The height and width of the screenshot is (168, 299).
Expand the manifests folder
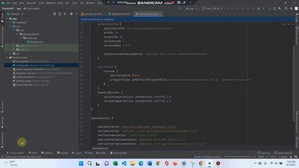pos(10,22)
